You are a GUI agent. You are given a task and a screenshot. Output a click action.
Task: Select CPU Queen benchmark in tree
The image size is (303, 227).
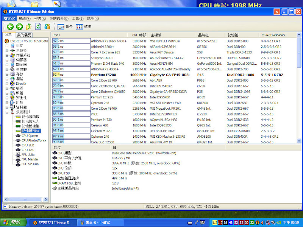(x=30, y=135)
